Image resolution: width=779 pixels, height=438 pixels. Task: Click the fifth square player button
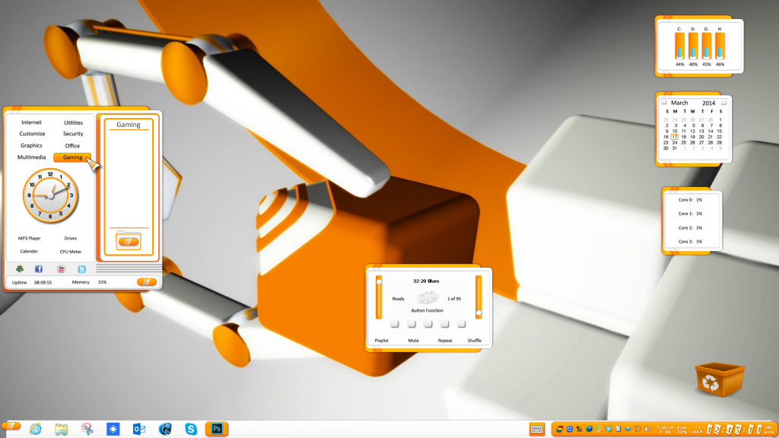[461, 324]
